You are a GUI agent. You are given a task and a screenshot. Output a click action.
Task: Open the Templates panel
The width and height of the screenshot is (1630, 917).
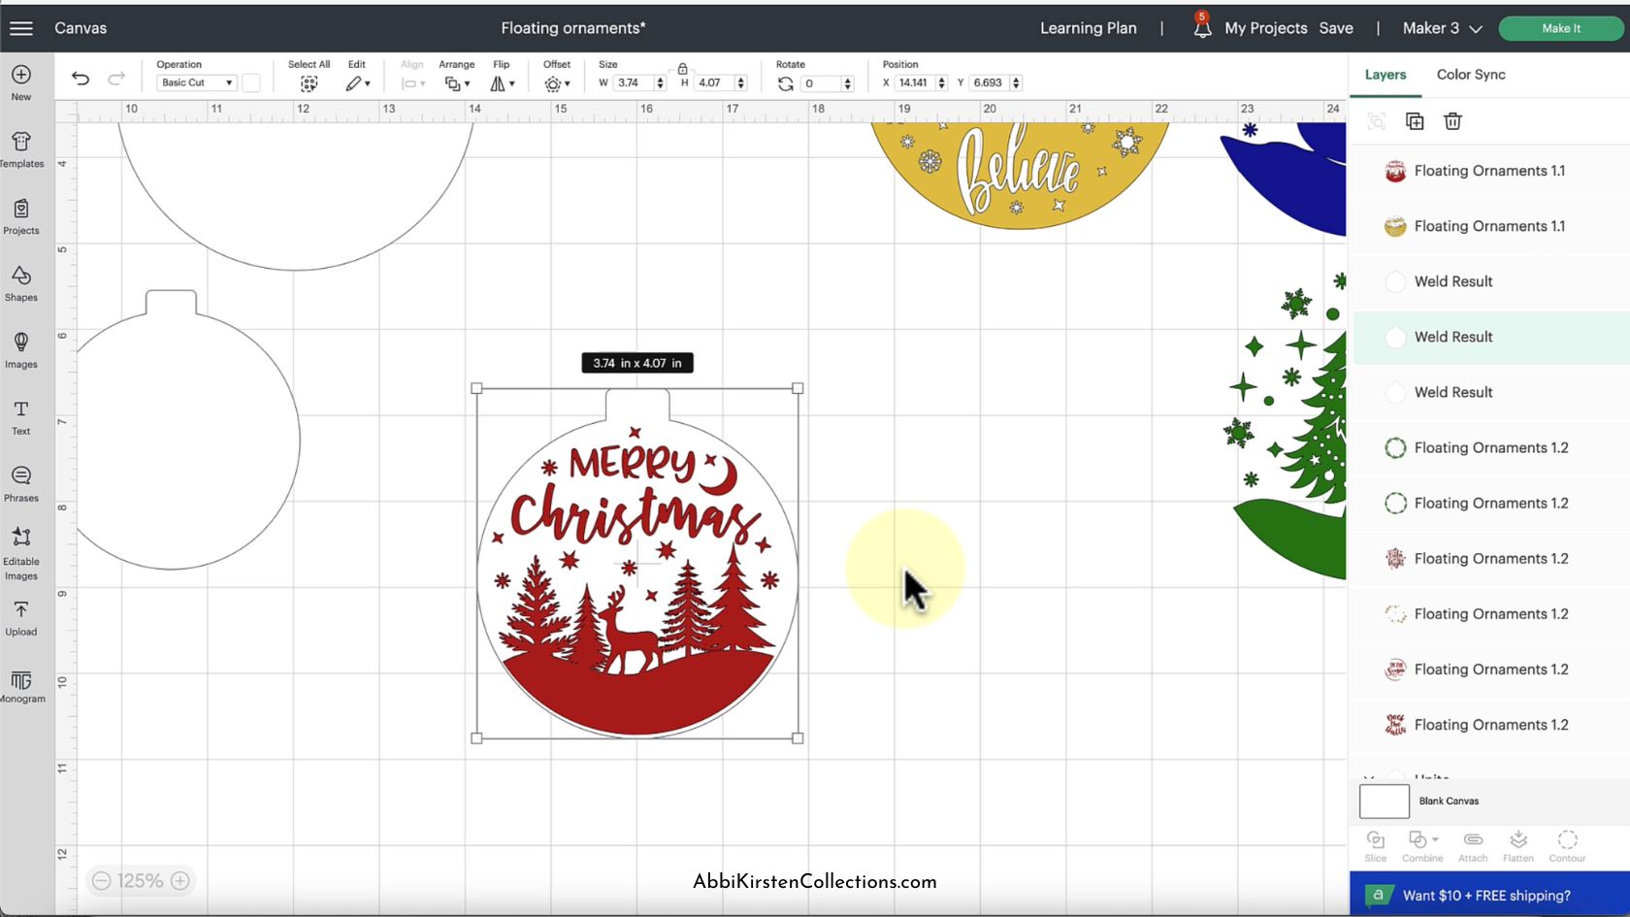pos(21,149)
